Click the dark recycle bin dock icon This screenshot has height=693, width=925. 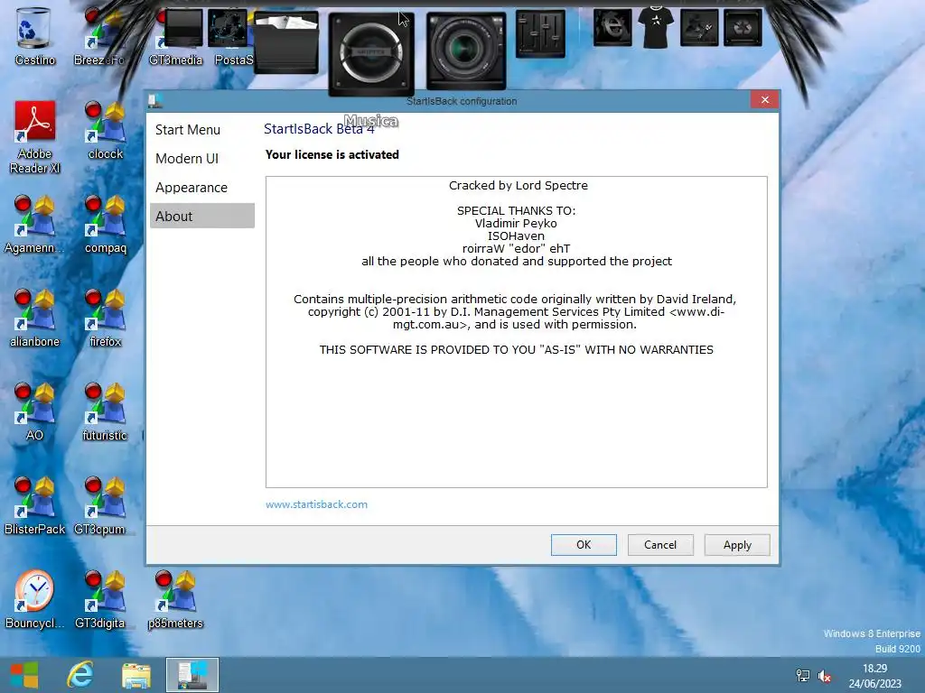click(743, 27)
